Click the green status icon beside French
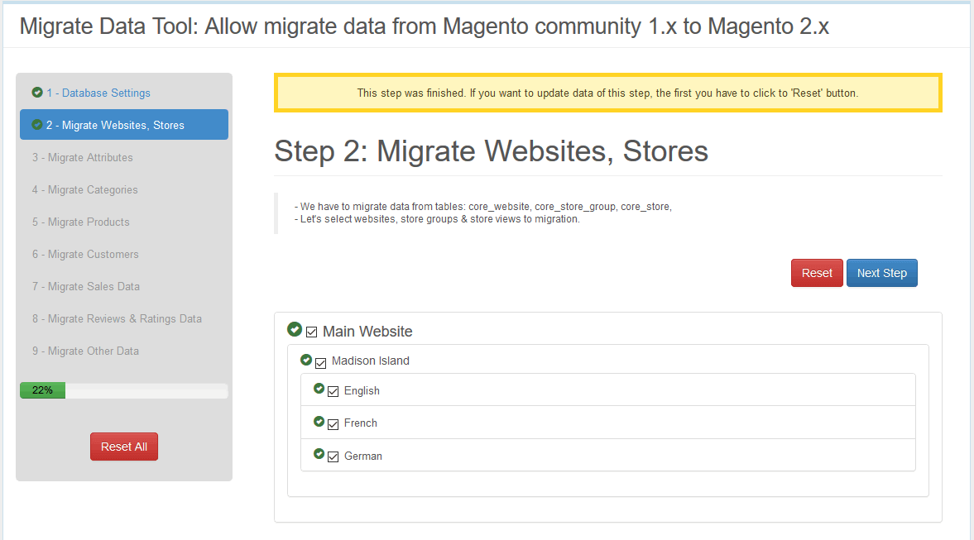This screenshot has width=974, height=540. tap(319, 422)
